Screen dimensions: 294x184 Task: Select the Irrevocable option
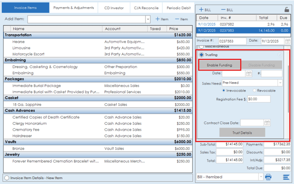224,91
